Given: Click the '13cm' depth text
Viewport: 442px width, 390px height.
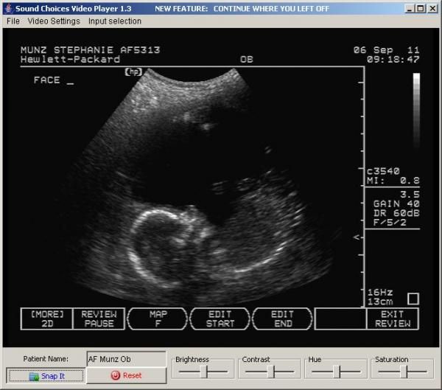Looking at the screenshot, I should [x=380, y=302].
